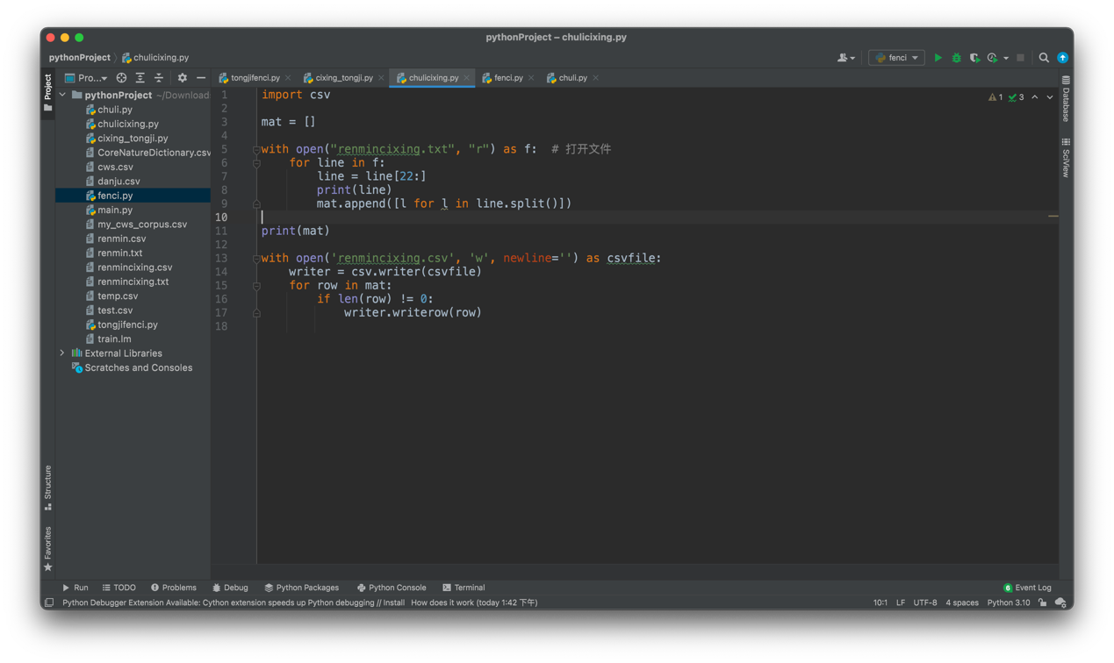
Task: Open the Python Console tab
Action: [x=392, y=588]
